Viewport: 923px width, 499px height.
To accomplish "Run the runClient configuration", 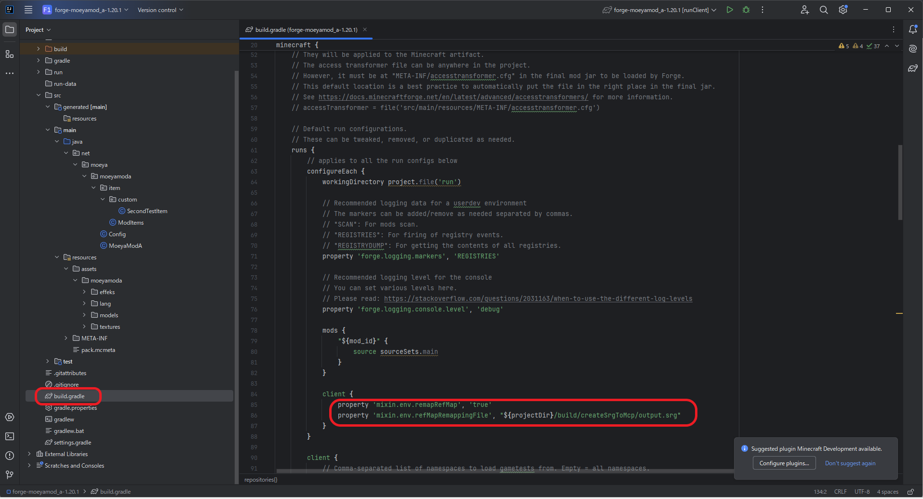I will 730,10.
